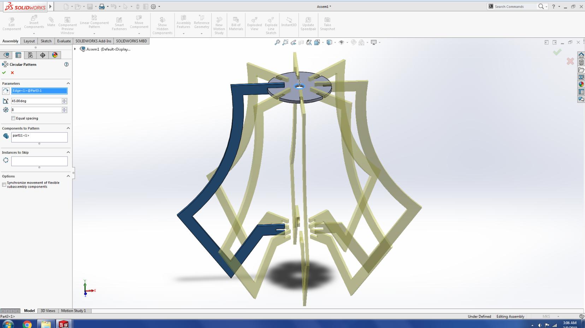
Task: Open the Linear Component Pattern dropdown arrow
Action: (x=94, y=34)
